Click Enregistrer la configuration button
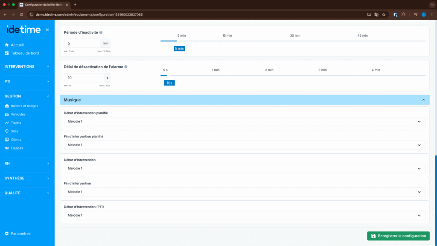 pyautogui.click(x=398, y=236)
